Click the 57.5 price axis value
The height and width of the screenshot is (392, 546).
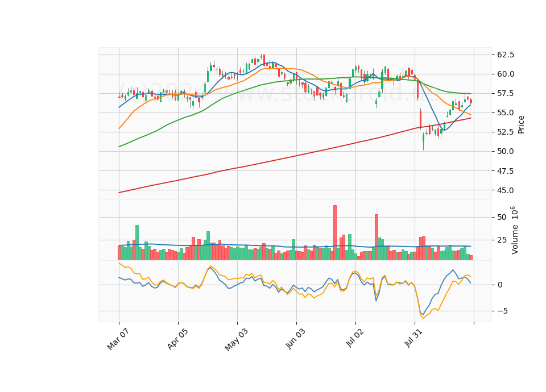pyautogui.click(x=506, y=94)
